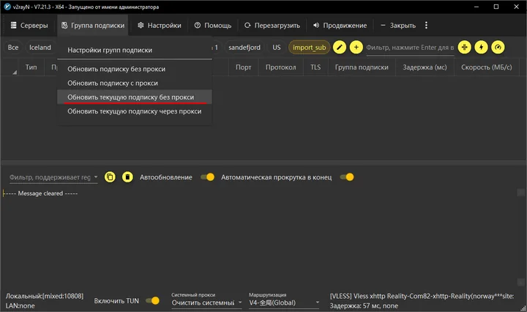Image resolution: width=527 pixels, height=312 pixels.
Task: Choose Обновить подписку без прокси
Action: (x=135, y=69)
